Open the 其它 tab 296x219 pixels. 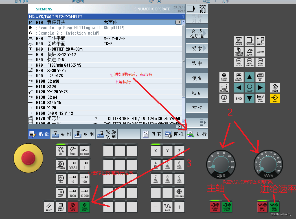click(x=152, y=134)
